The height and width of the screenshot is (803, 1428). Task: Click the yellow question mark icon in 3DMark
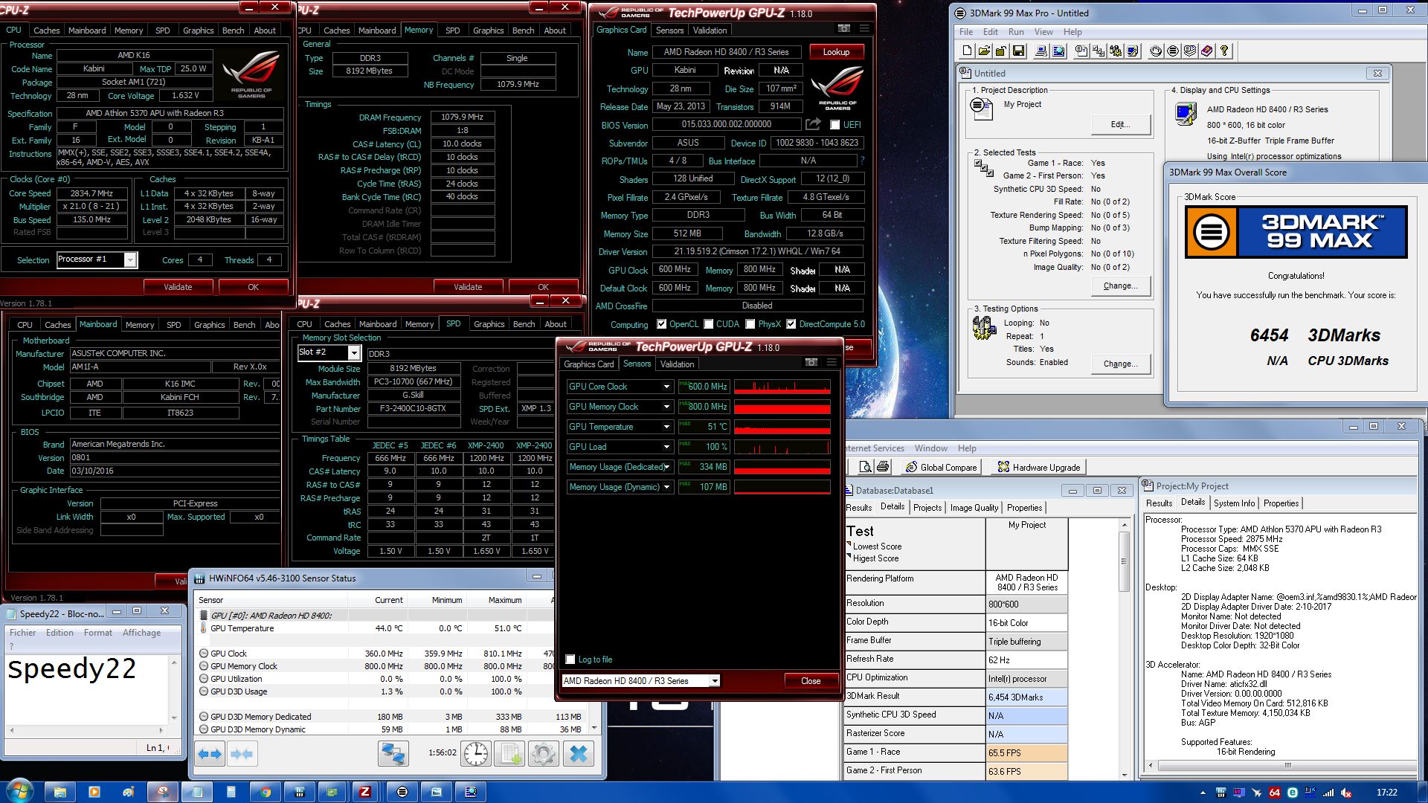point(1224,51)
